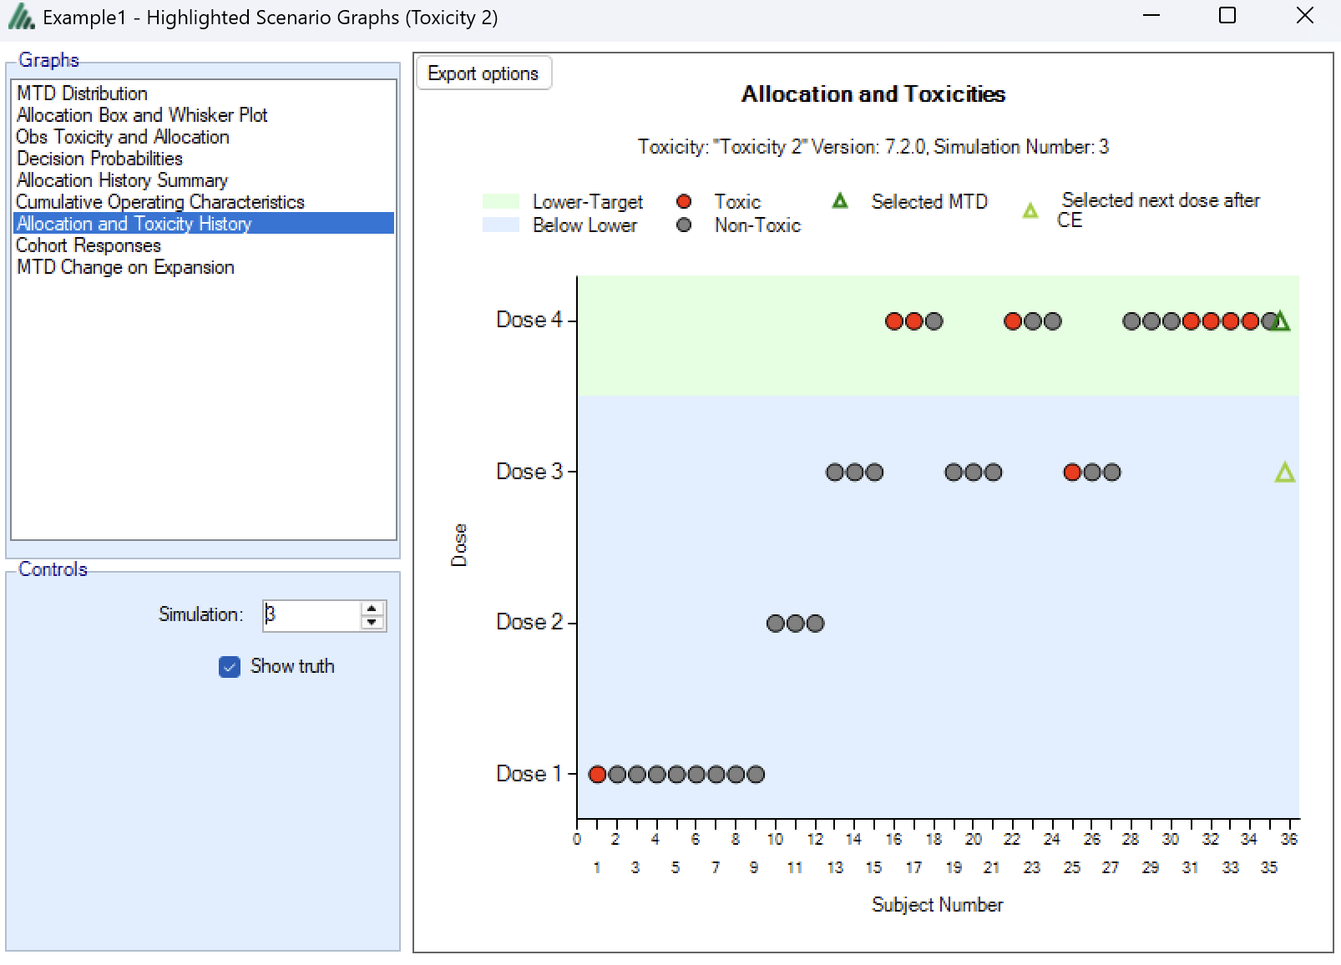This screenshot has width=1341, height=965.
Task: Click the Toxic red legend icon
Action: [x=684, y=201]
